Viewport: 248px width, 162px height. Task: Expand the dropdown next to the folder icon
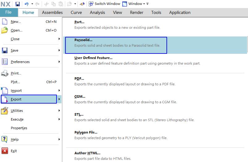(75, 4)
